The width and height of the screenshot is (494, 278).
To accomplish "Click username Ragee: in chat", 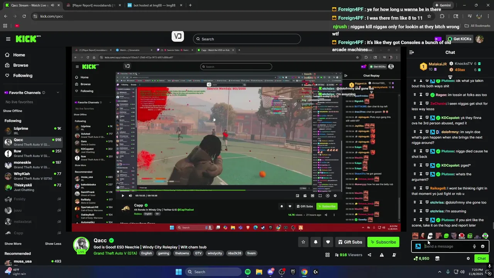I will (441, 95).
